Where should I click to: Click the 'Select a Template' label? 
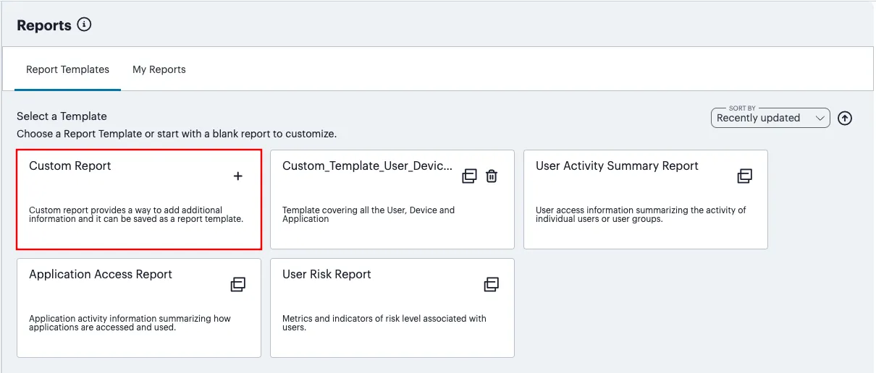pos(62,116)
